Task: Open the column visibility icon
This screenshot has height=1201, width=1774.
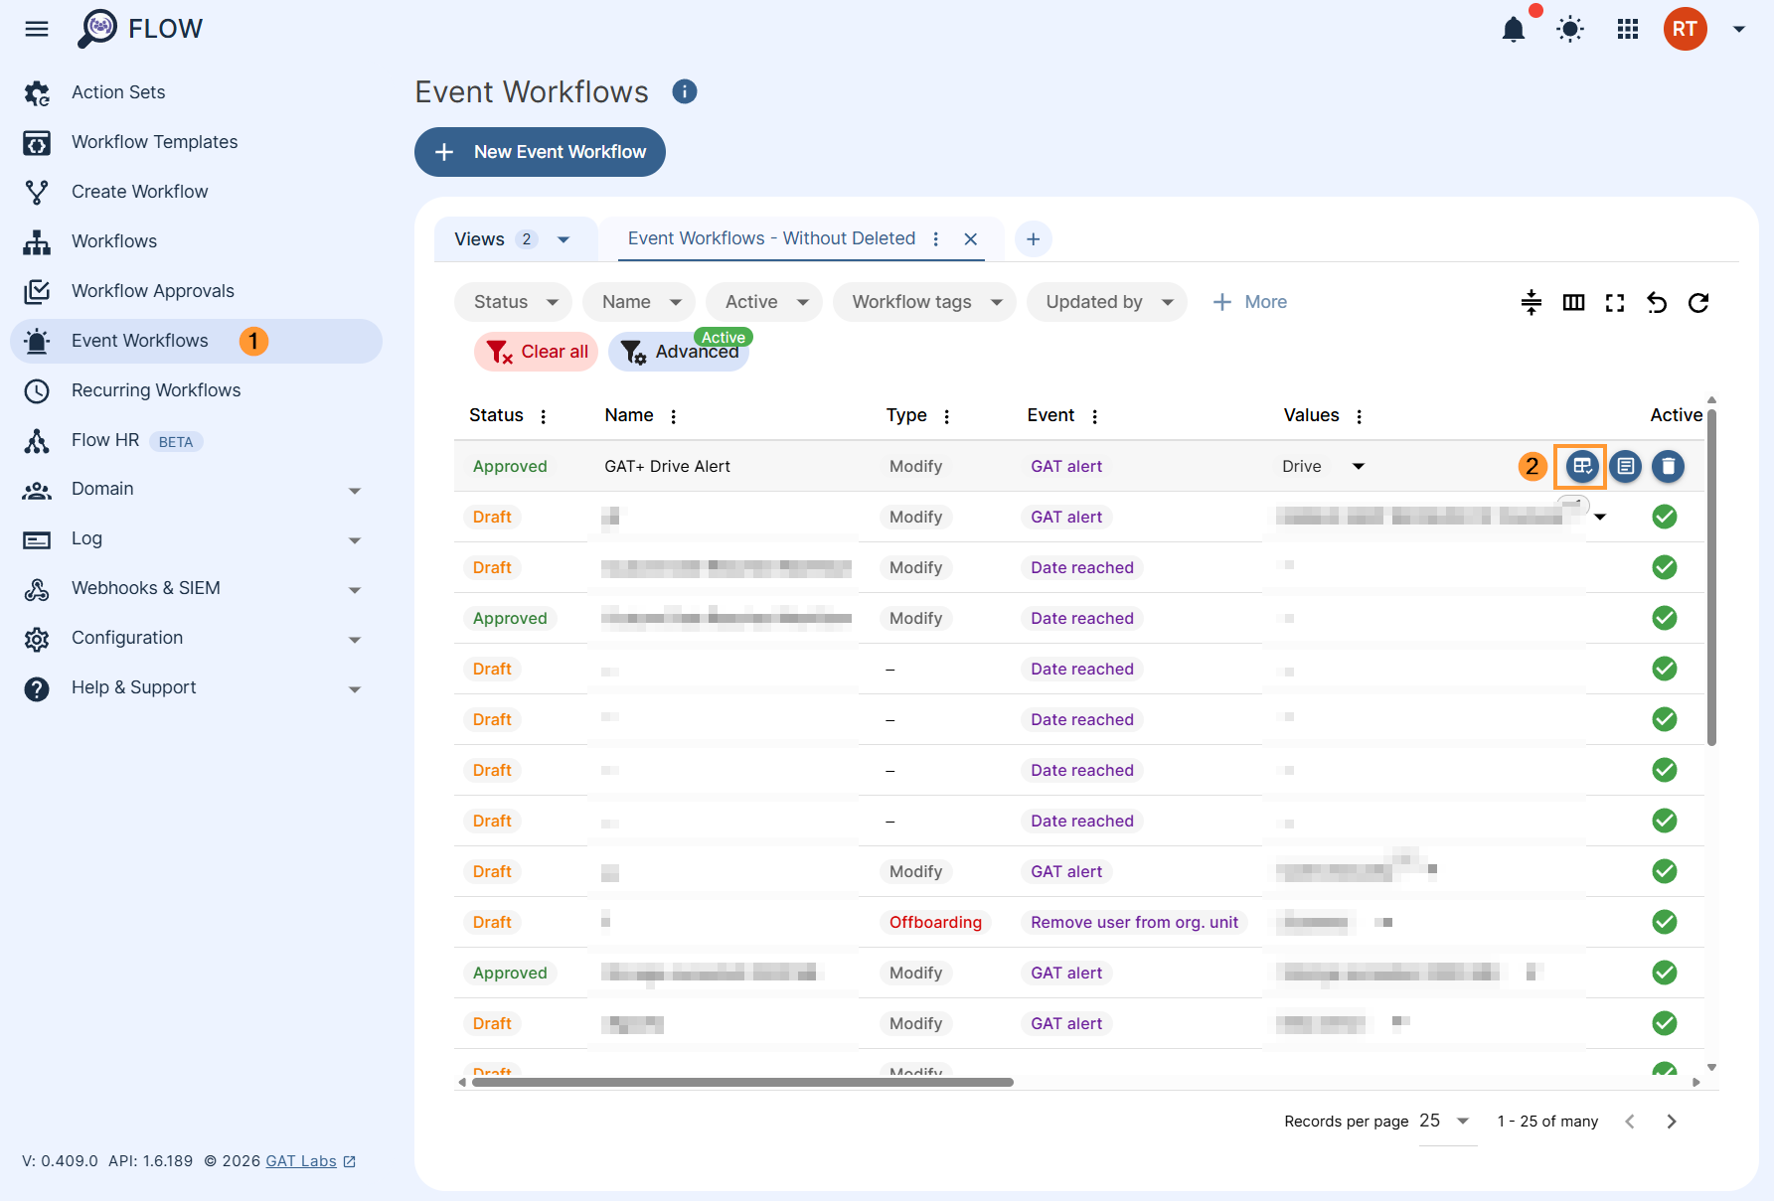Action: (1573, 302)
